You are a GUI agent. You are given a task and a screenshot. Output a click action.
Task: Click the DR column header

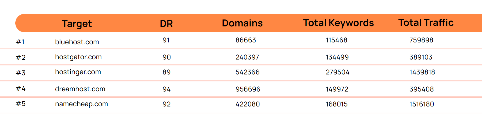(166, 24)
